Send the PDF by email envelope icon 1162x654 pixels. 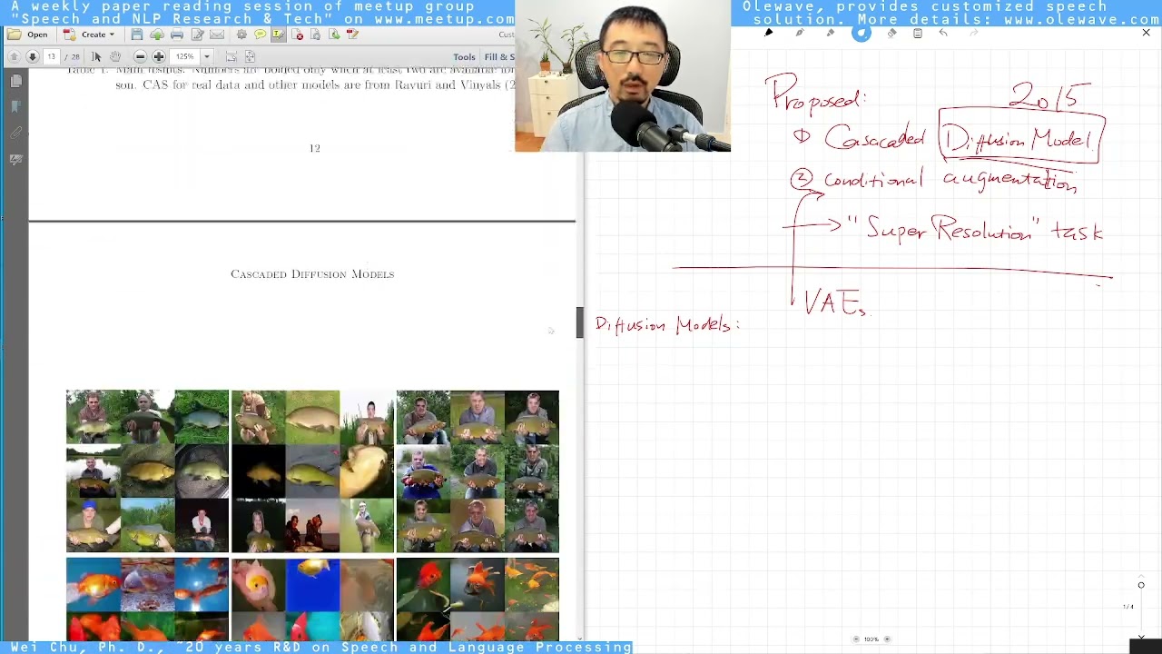tap(217, 35)
